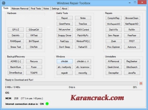Open PatchMyPc
The height and width of the screenshot is (110, 148).
(83, 36)
